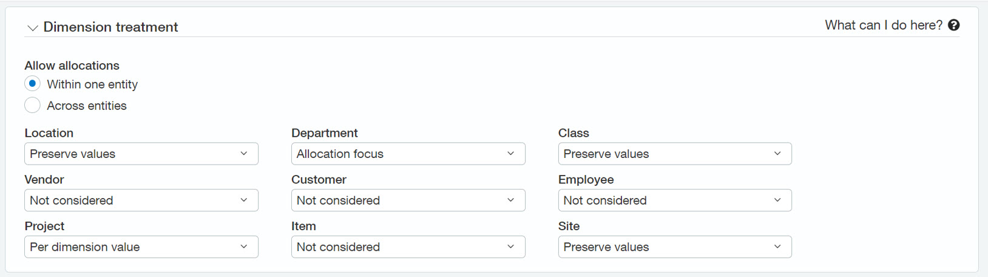Image resolution: width=988 pixels, height=277 pixels.
Task: Click the help question mark icon
Action: (x=953, y=25)
